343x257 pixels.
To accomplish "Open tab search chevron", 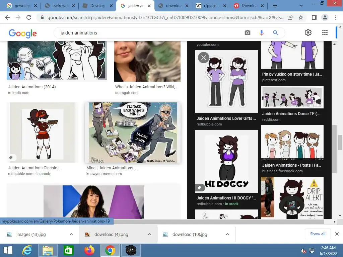I will click(301, 6).
